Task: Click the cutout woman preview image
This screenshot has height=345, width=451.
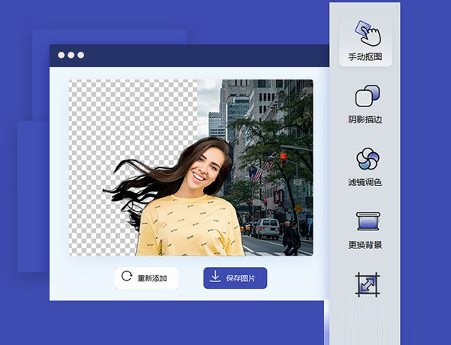Action: pos(191,167)
